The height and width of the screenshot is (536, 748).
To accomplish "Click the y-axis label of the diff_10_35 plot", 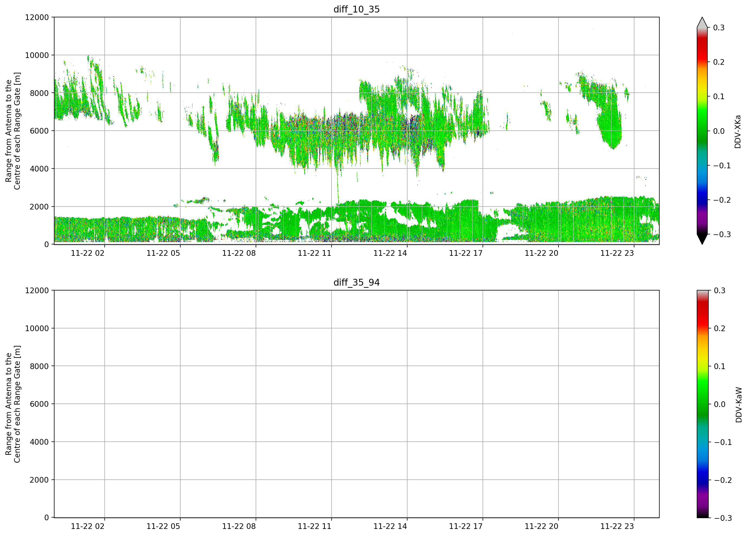I will pos(13,131).
